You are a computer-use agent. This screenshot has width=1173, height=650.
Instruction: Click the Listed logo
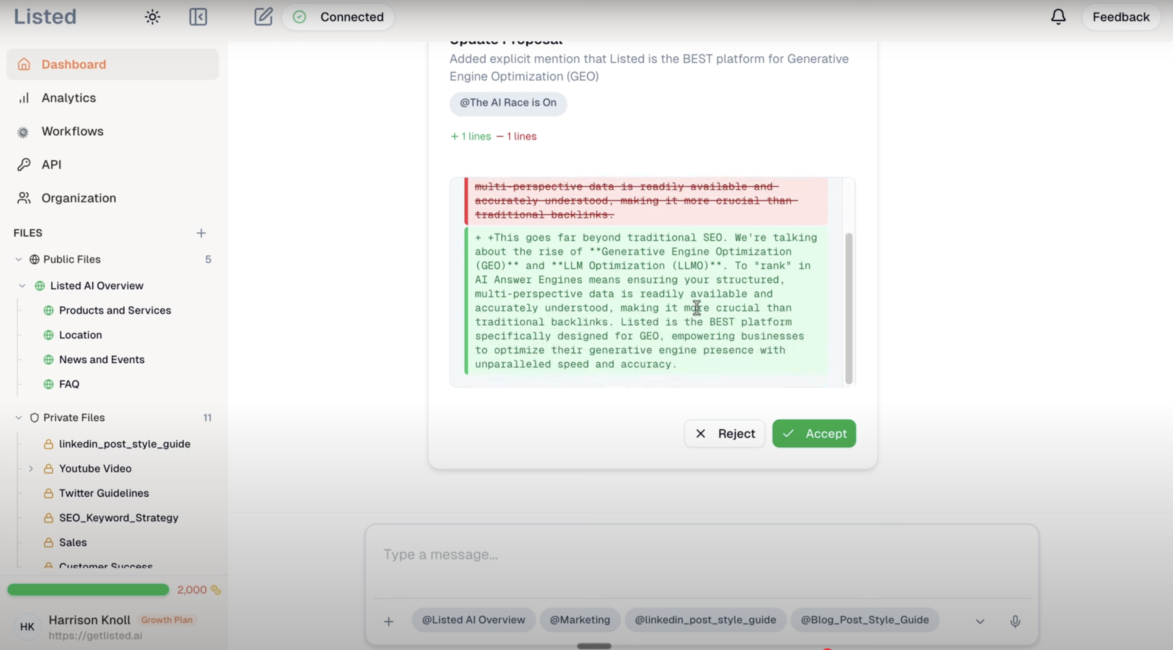45,17
